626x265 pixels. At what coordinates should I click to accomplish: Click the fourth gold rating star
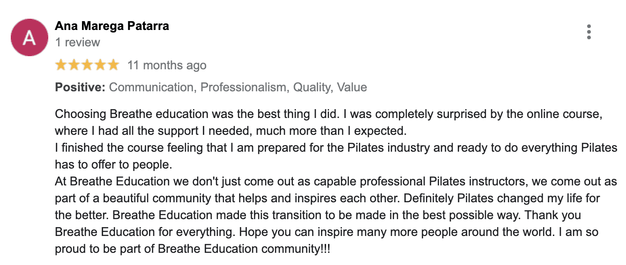[100, 65]
